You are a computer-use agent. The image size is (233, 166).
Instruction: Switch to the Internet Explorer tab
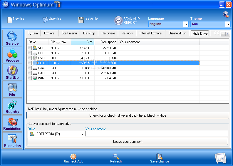click(151, 33)
